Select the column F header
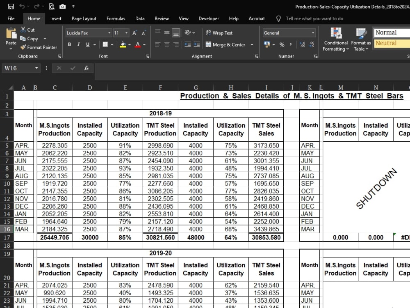410x308 pixels. pos(160,87)
